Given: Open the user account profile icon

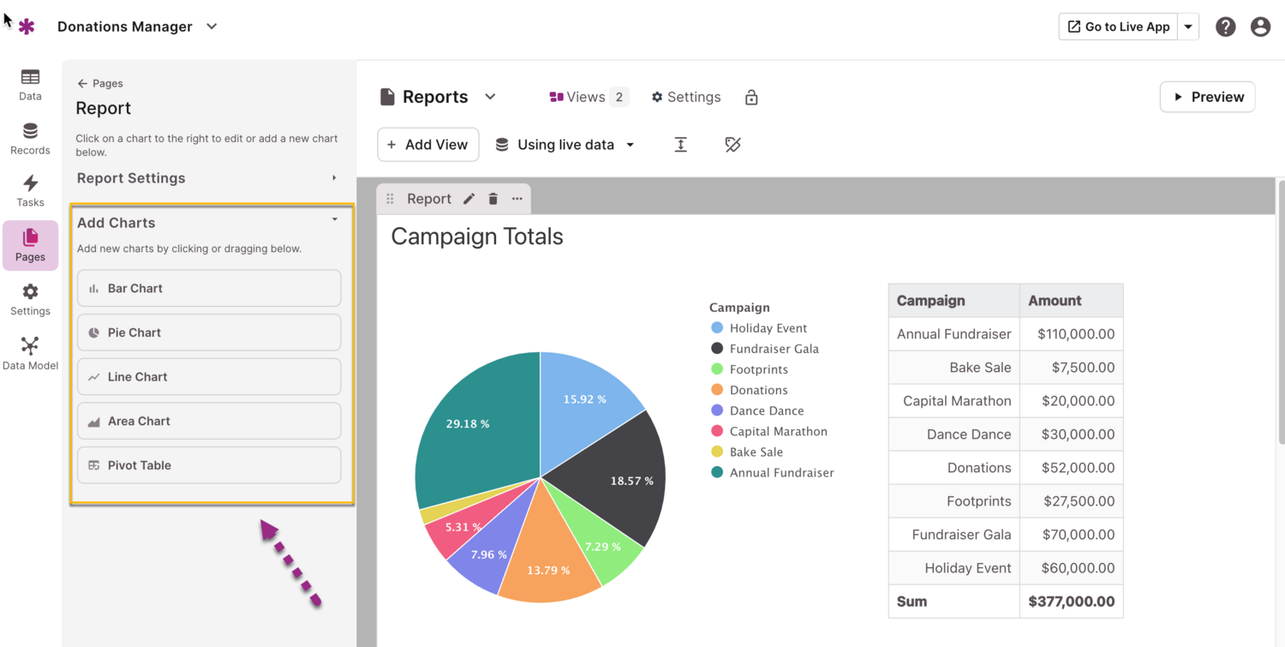Looking at the screenshot, I should pos(1260,27).
